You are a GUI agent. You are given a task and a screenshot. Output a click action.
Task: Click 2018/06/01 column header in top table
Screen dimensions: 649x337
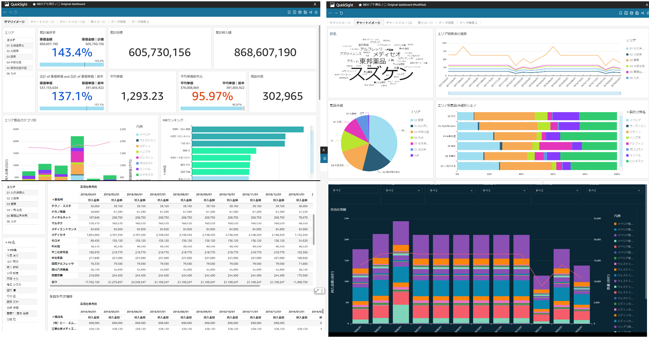tap(134, 194)
